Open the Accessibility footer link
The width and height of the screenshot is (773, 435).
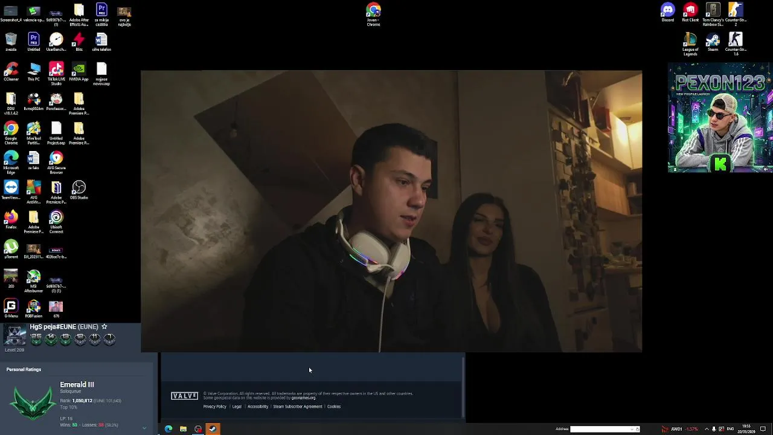258,407
